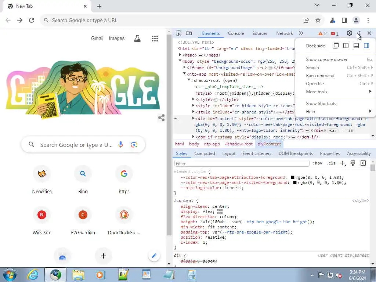376x282 pixels.
Task: Open the Accessibility tab
Action: coord(359,153)
